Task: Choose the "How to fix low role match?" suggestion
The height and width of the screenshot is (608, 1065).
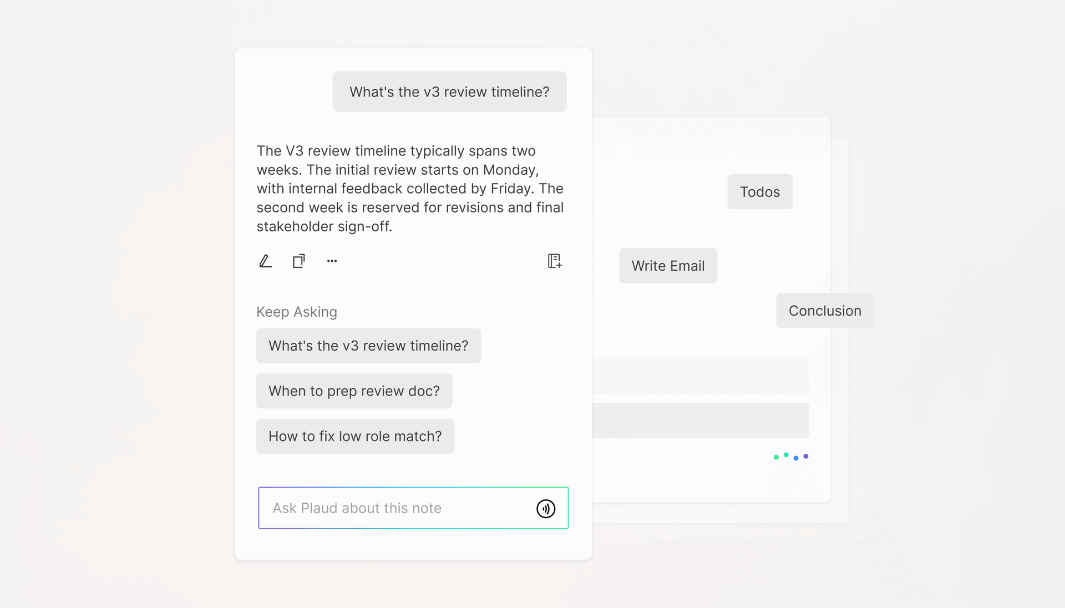Action: [x=355, y=437]
